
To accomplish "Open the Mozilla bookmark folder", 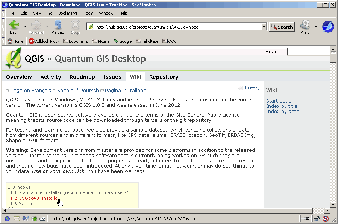I will pyautogui.click(x=101, y=41).
